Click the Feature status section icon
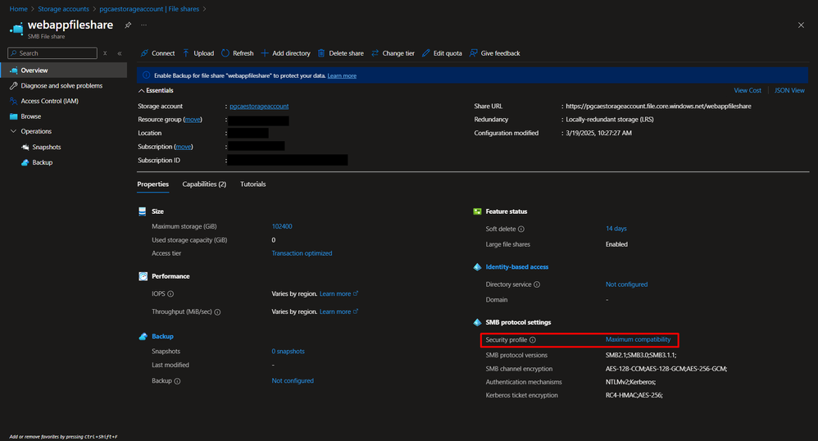Screen dimensions: 818x441 click(x=477, y=211)
